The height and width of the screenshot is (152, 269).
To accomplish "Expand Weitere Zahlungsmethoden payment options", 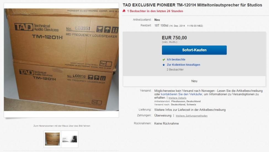I will pyautogui.click(x=191, y=116).
